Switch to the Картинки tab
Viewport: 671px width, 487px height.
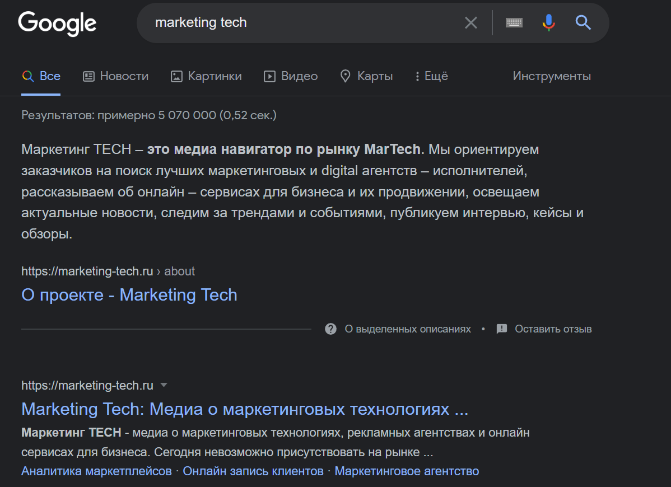click(206, 76)
